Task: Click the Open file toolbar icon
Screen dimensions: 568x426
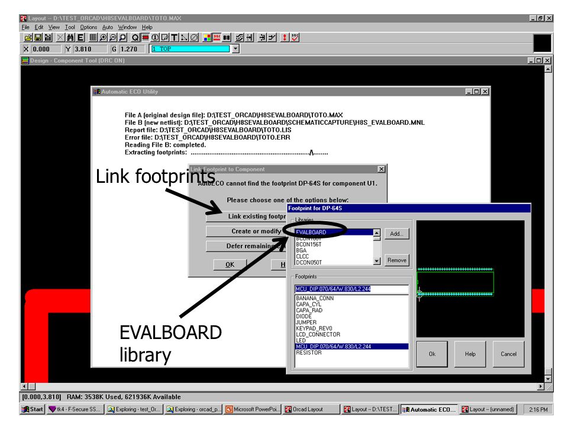Action: click(x=28, y=38)
